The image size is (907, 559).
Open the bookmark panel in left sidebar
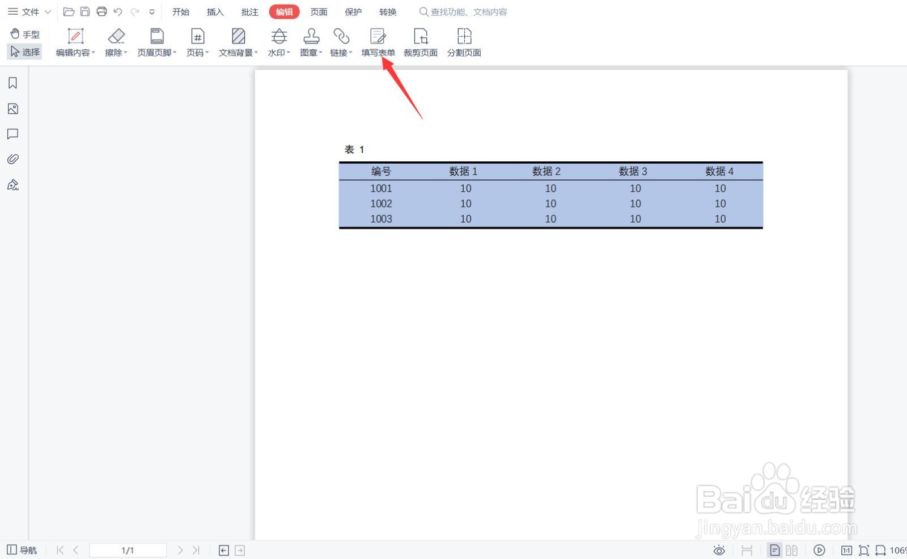(x=13, y=83)
